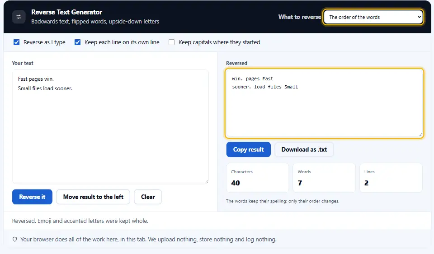
Task: Copy result to clipboard
Action: pyautogui.click(x=248, y=149)
